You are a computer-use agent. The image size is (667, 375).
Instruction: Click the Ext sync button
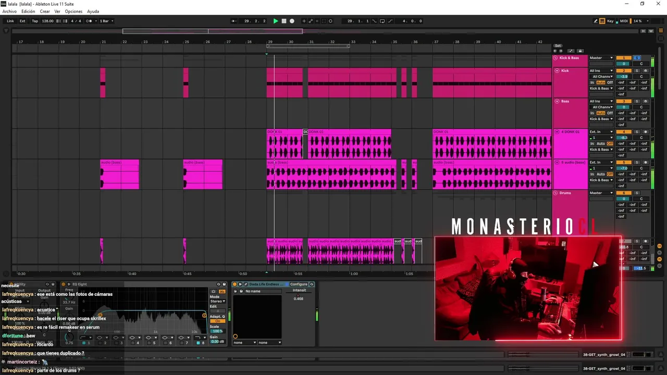click(22, 21)
